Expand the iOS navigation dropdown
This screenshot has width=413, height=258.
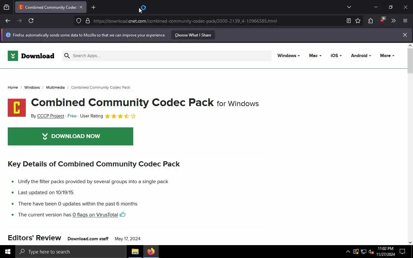coord(336,55)
